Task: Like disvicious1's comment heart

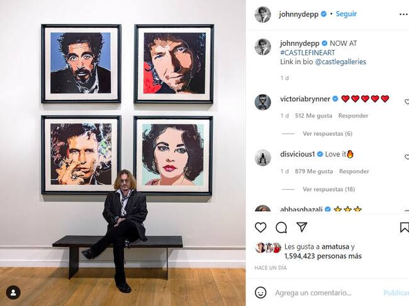Action: point(406,157)
